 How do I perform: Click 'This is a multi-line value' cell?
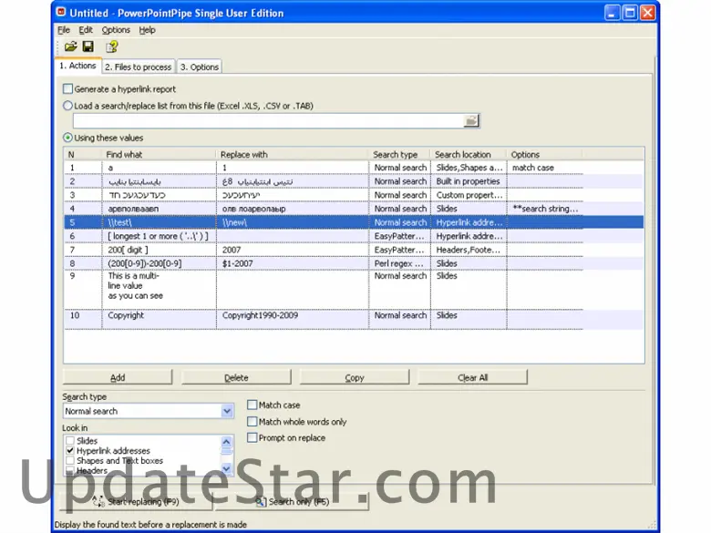click(x=159, y=290)
